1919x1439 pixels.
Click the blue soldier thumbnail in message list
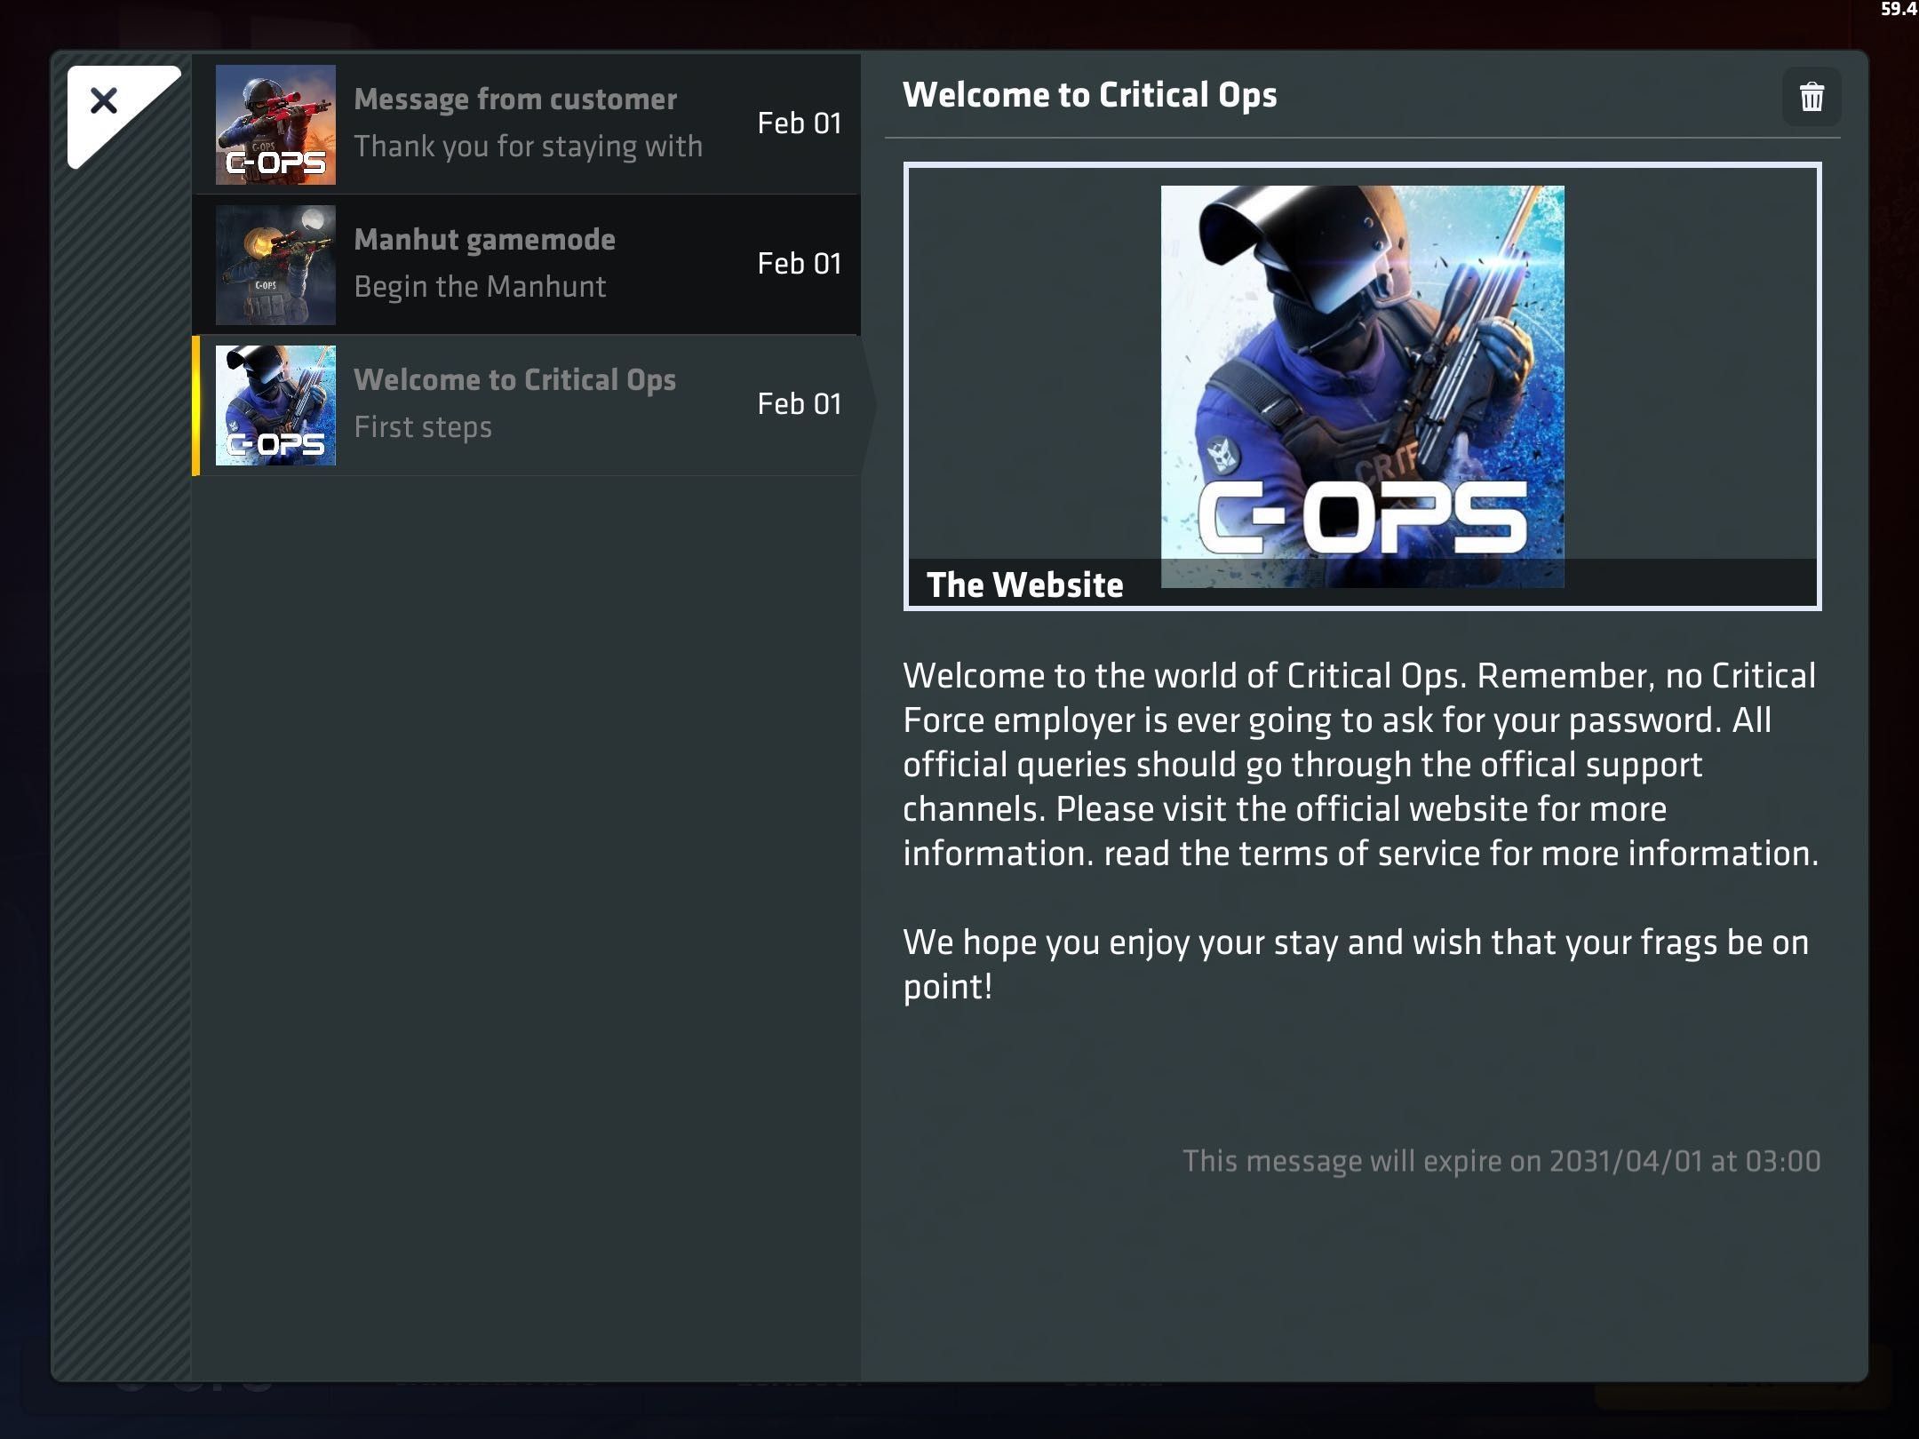pyautogui.click(x=275, y=405)
